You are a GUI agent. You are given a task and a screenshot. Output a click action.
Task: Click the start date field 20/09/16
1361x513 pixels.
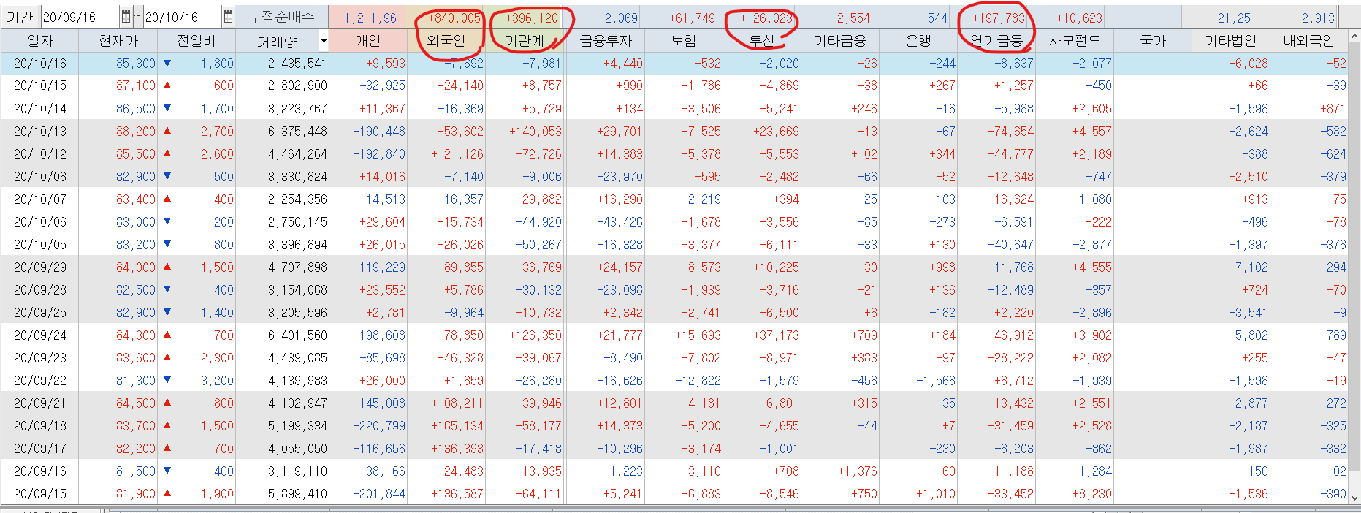(x=80, y=17)
